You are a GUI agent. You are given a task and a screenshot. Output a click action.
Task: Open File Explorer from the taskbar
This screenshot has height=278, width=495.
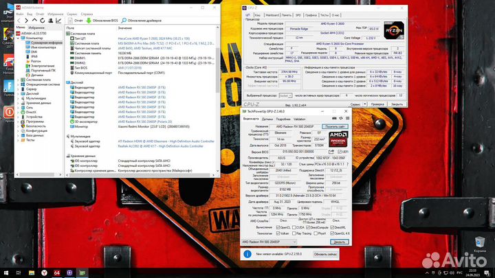point(32,273)
